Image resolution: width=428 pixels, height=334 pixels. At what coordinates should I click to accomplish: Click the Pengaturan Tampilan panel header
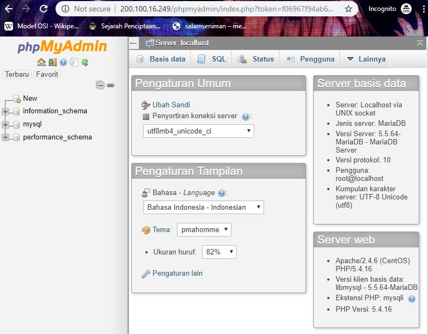coord(218,171)
